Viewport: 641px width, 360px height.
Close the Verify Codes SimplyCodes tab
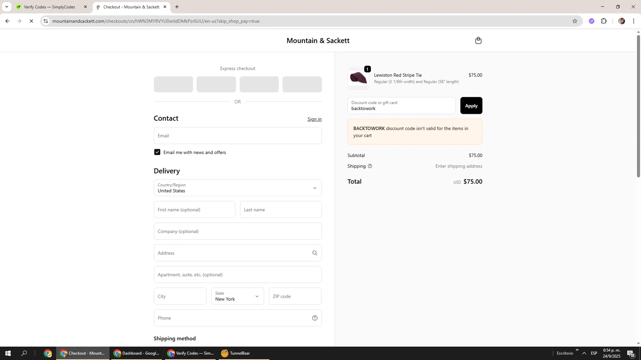[x=85, y=7]
